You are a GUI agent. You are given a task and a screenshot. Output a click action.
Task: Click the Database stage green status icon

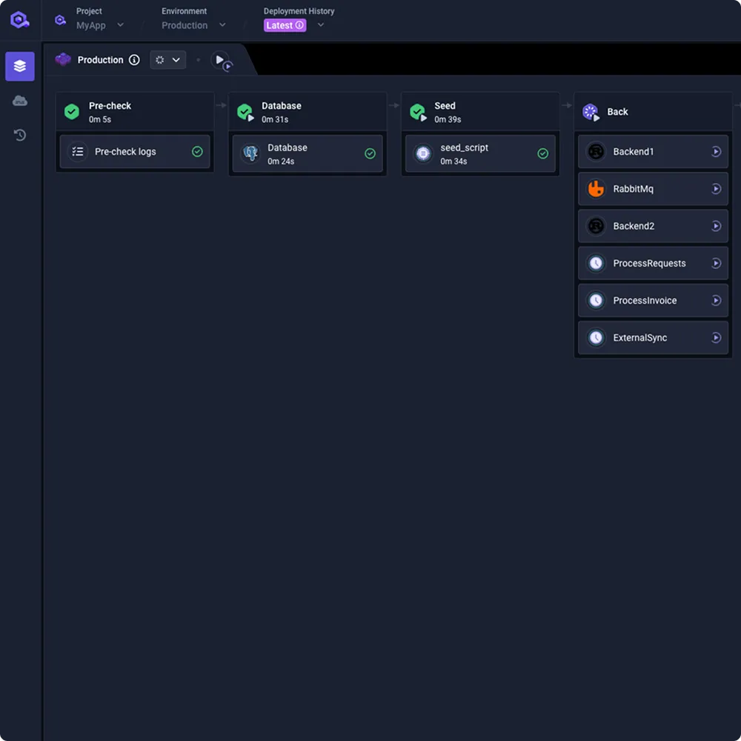(245, 112)
